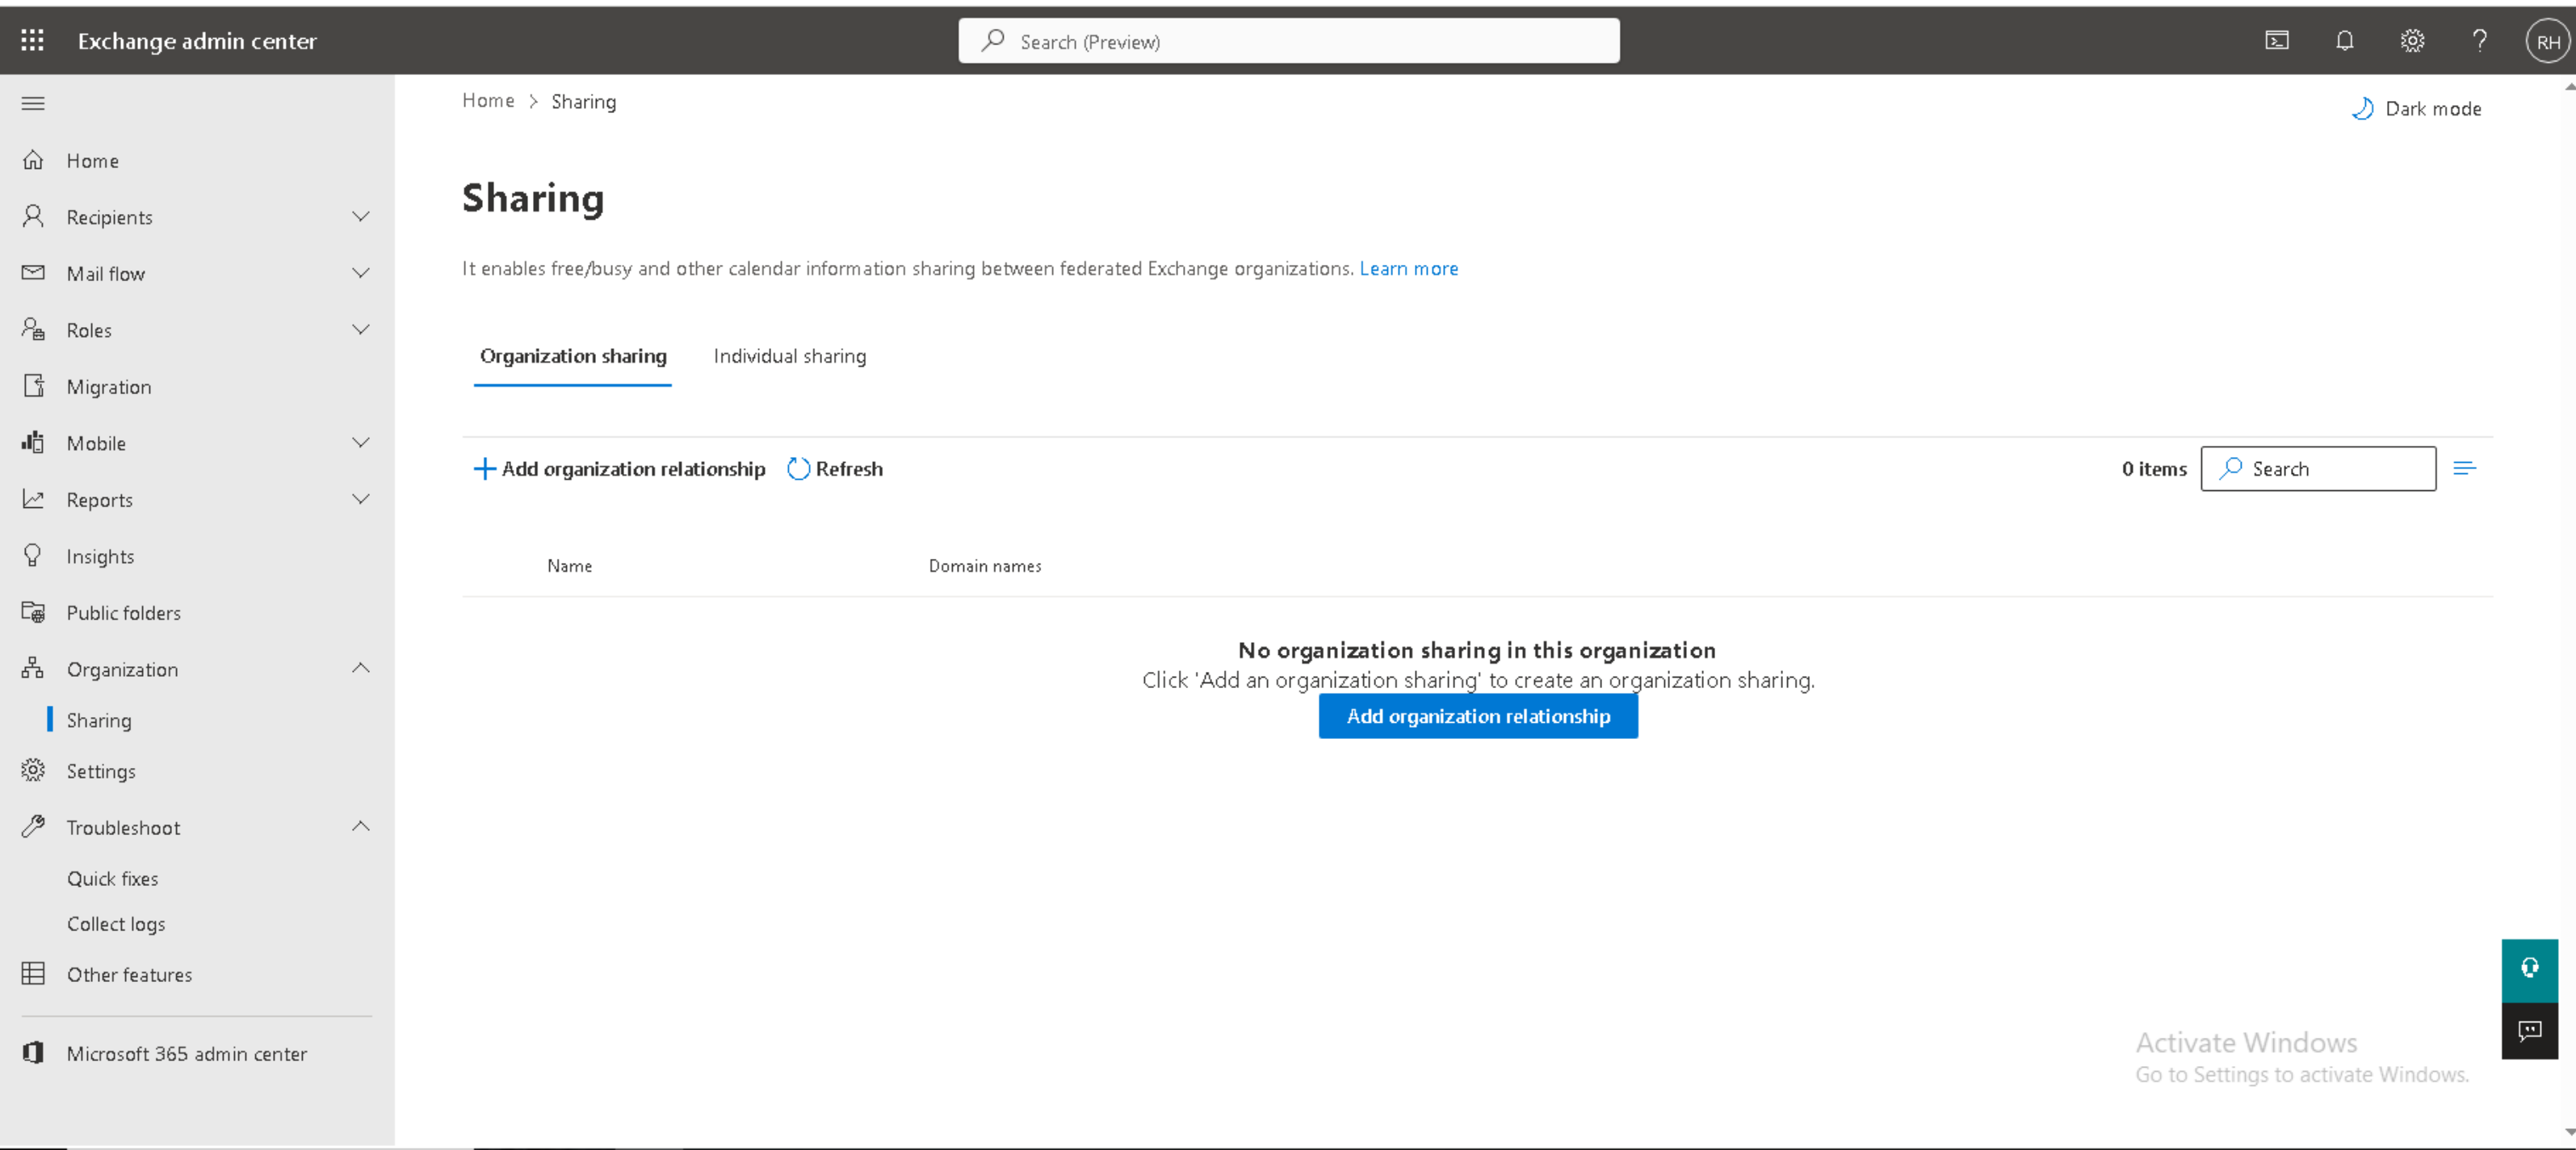This screenshot has width=2576, height=1150.
Task: Collapse the navigation hamburger menu
Action: 33,103
